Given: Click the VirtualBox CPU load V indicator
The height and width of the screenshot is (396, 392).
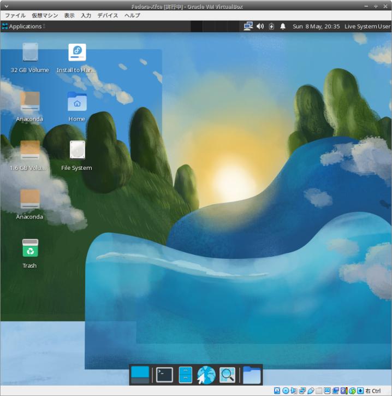Looking at the screenshot, I should (344, 391).
